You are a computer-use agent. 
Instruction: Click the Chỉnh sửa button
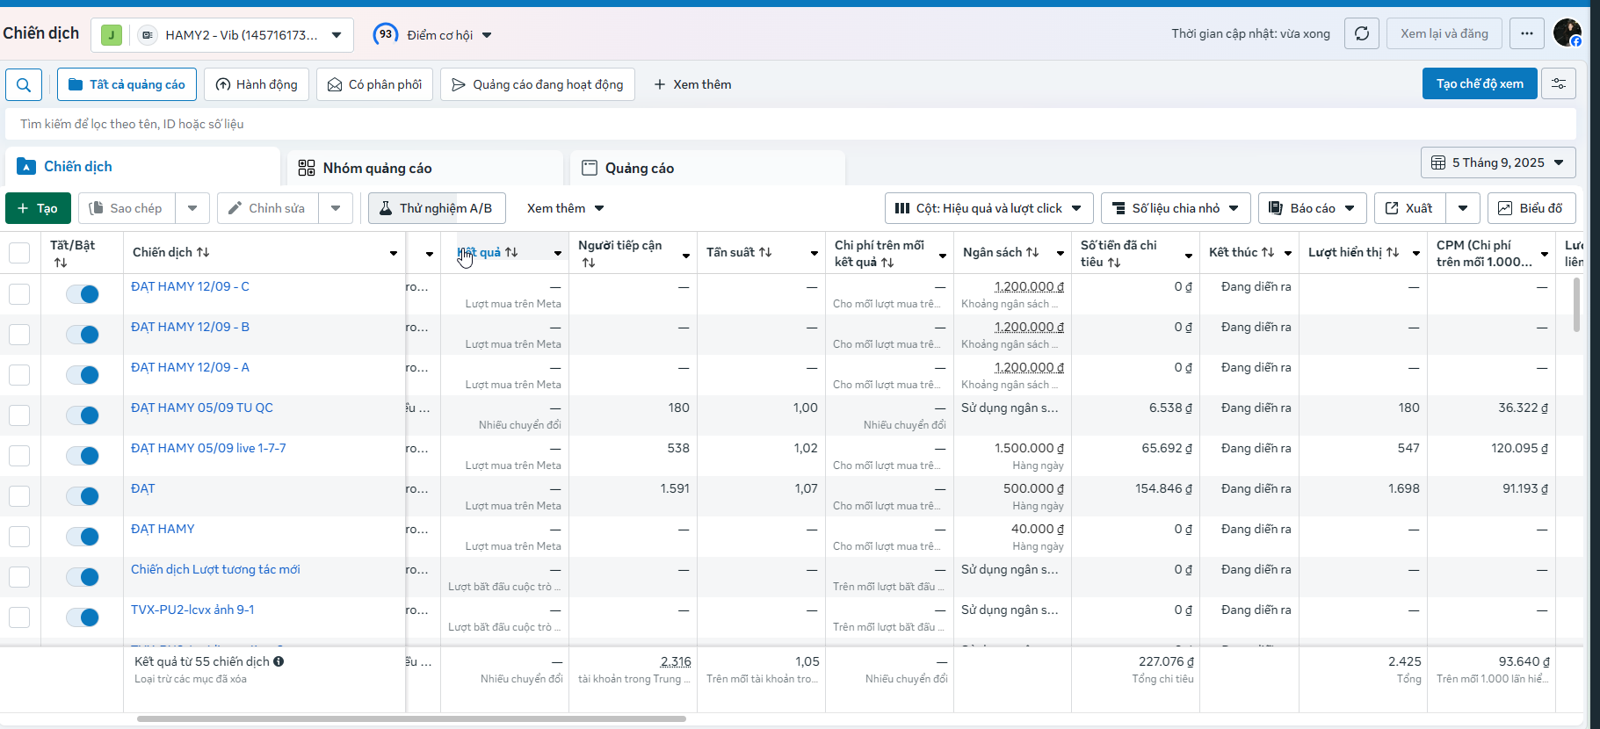pyautogui.click(x=268, y=208)
